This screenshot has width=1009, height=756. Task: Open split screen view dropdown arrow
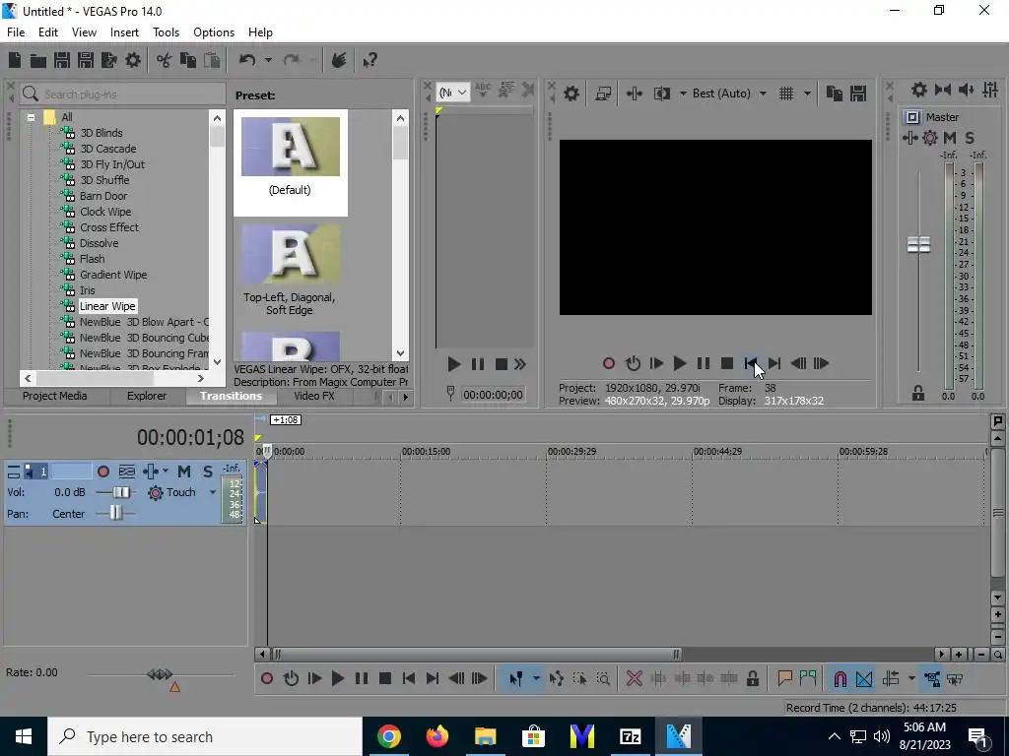pyautogui.click(x=683, y=94)
